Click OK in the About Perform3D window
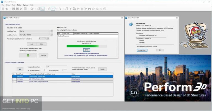Viewport: 212px width, 111px height. [x=160, y=50]
